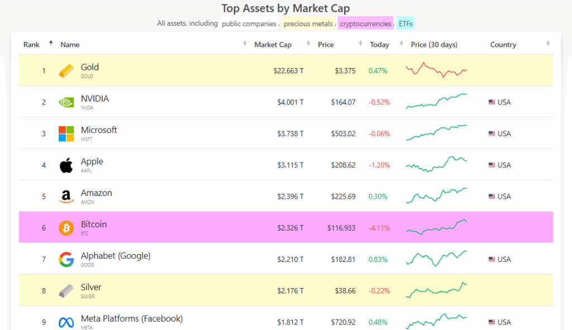Click Bitcoin's -4.11% daily change
Image resolution: width=572 pixels, height=330 pixels.
[379, 228]
